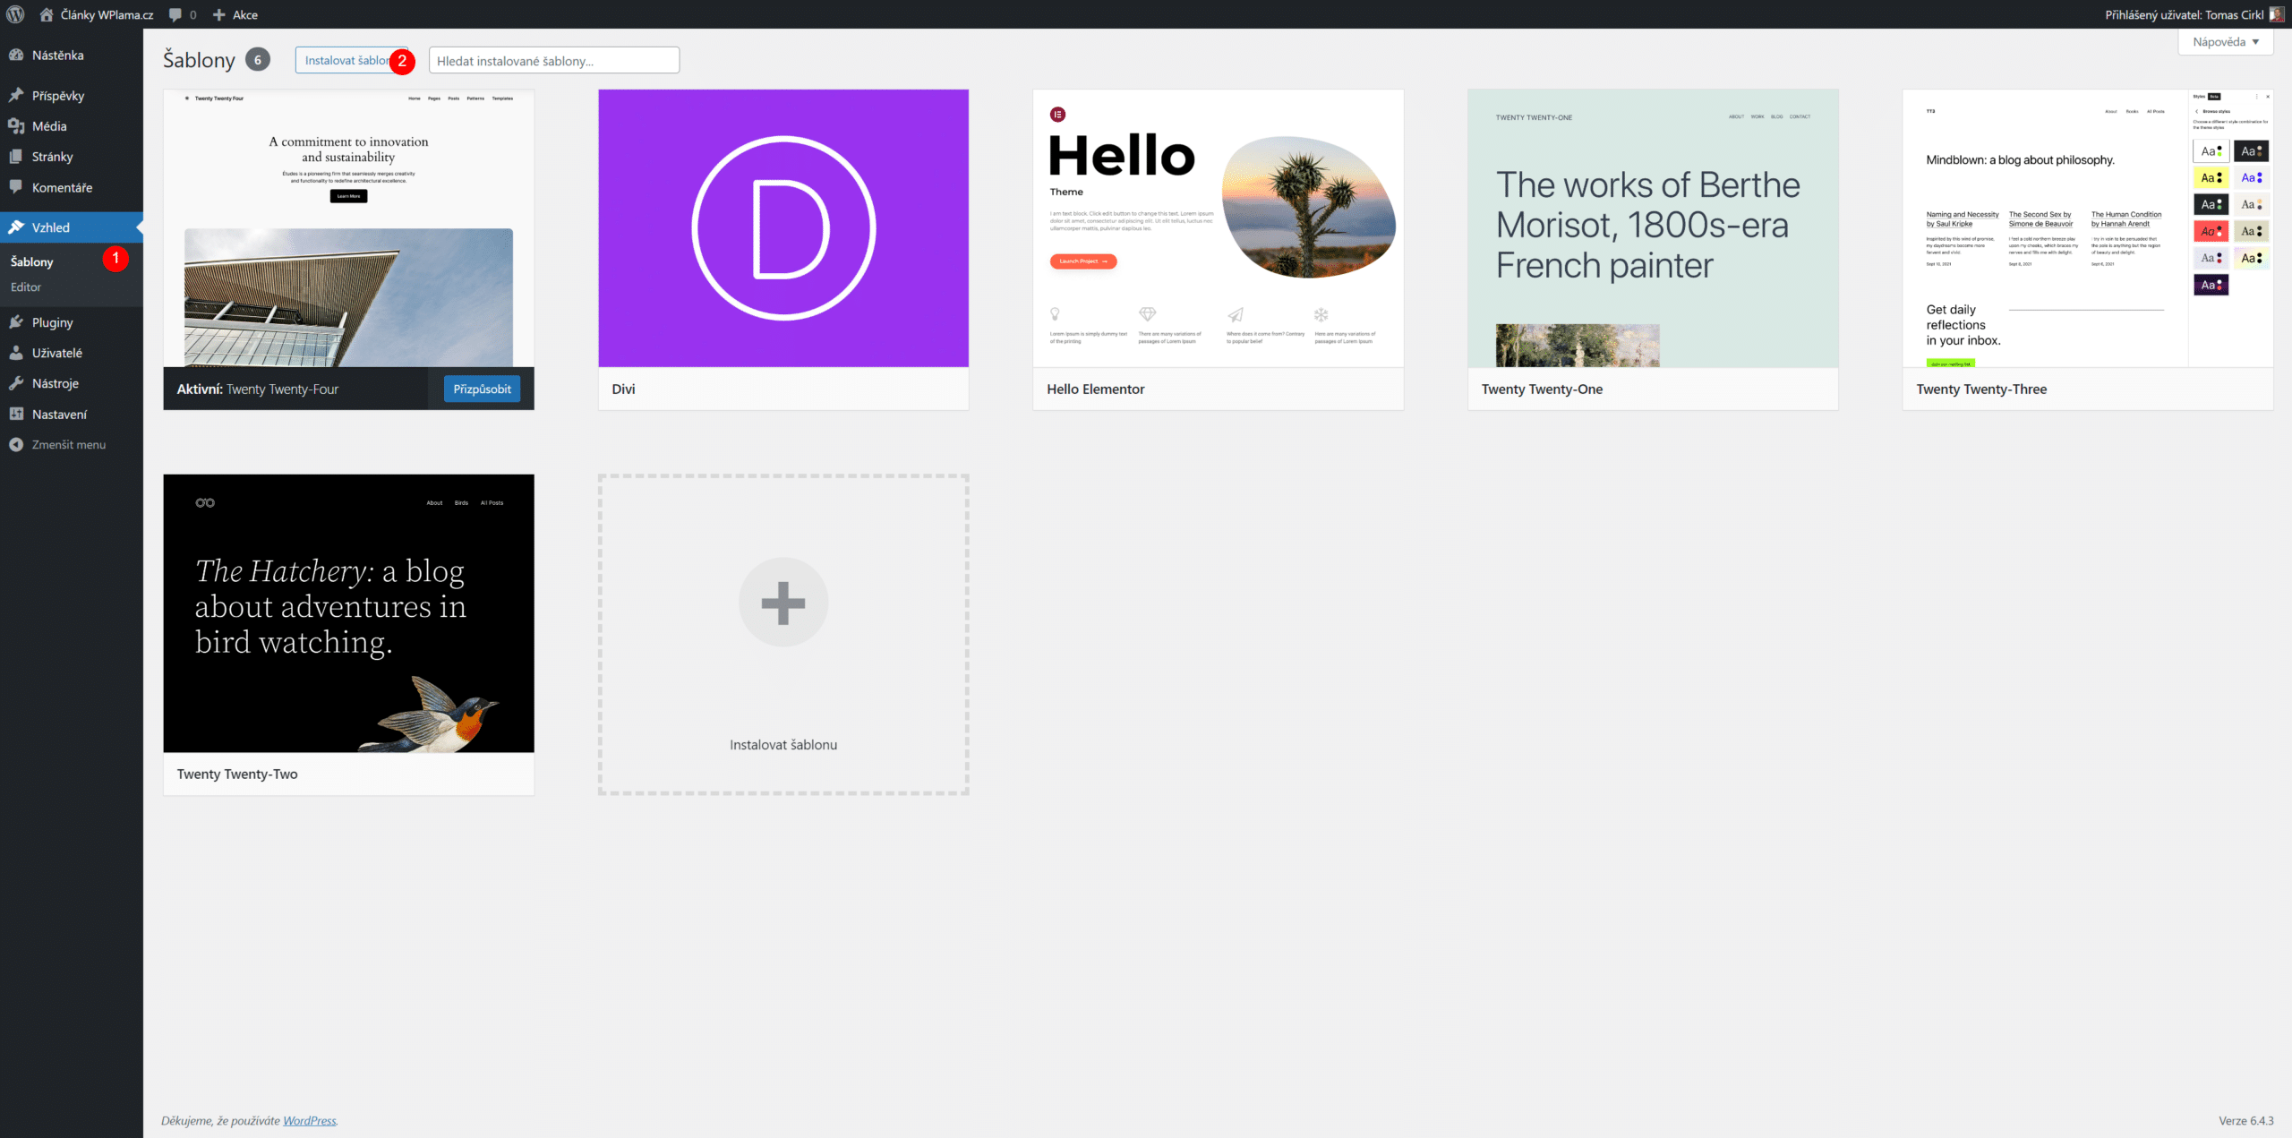The image size is (2292, 1138).
Task: Click the Aktivní: Twenty Twenty-Four label
Action: point(258,389)
